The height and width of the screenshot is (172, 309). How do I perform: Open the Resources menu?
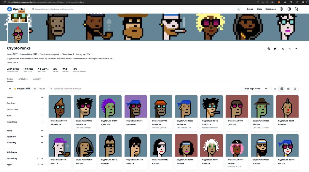[270, 9]
